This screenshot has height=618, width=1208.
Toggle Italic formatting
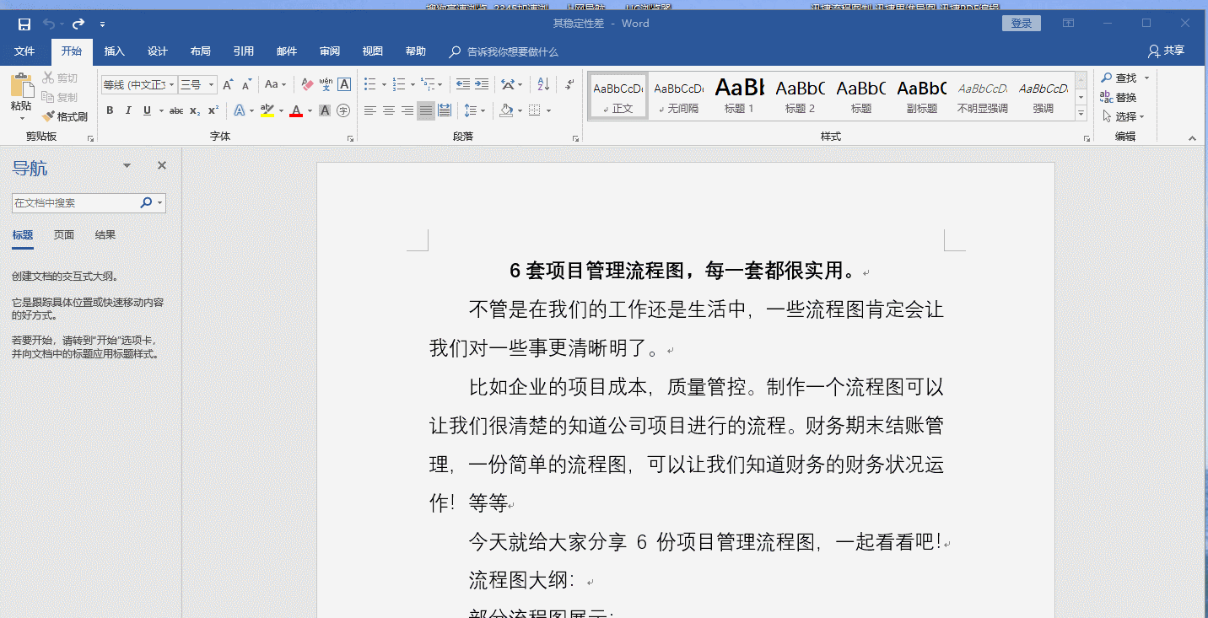(128, 110)
